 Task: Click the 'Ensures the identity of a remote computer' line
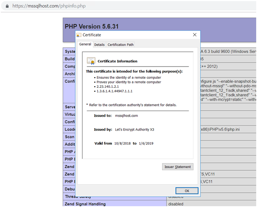click(x=129, y=77)
